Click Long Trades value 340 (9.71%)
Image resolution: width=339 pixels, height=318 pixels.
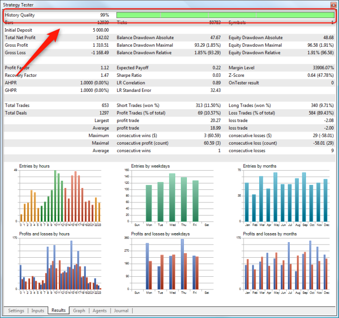pos(322,105)
